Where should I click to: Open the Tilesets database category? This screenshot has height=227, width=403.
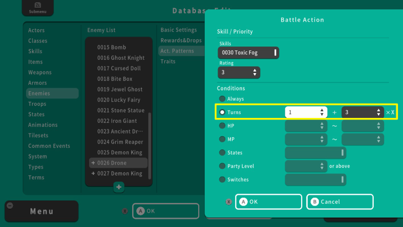pyautogui.click(x=38, y=136)
